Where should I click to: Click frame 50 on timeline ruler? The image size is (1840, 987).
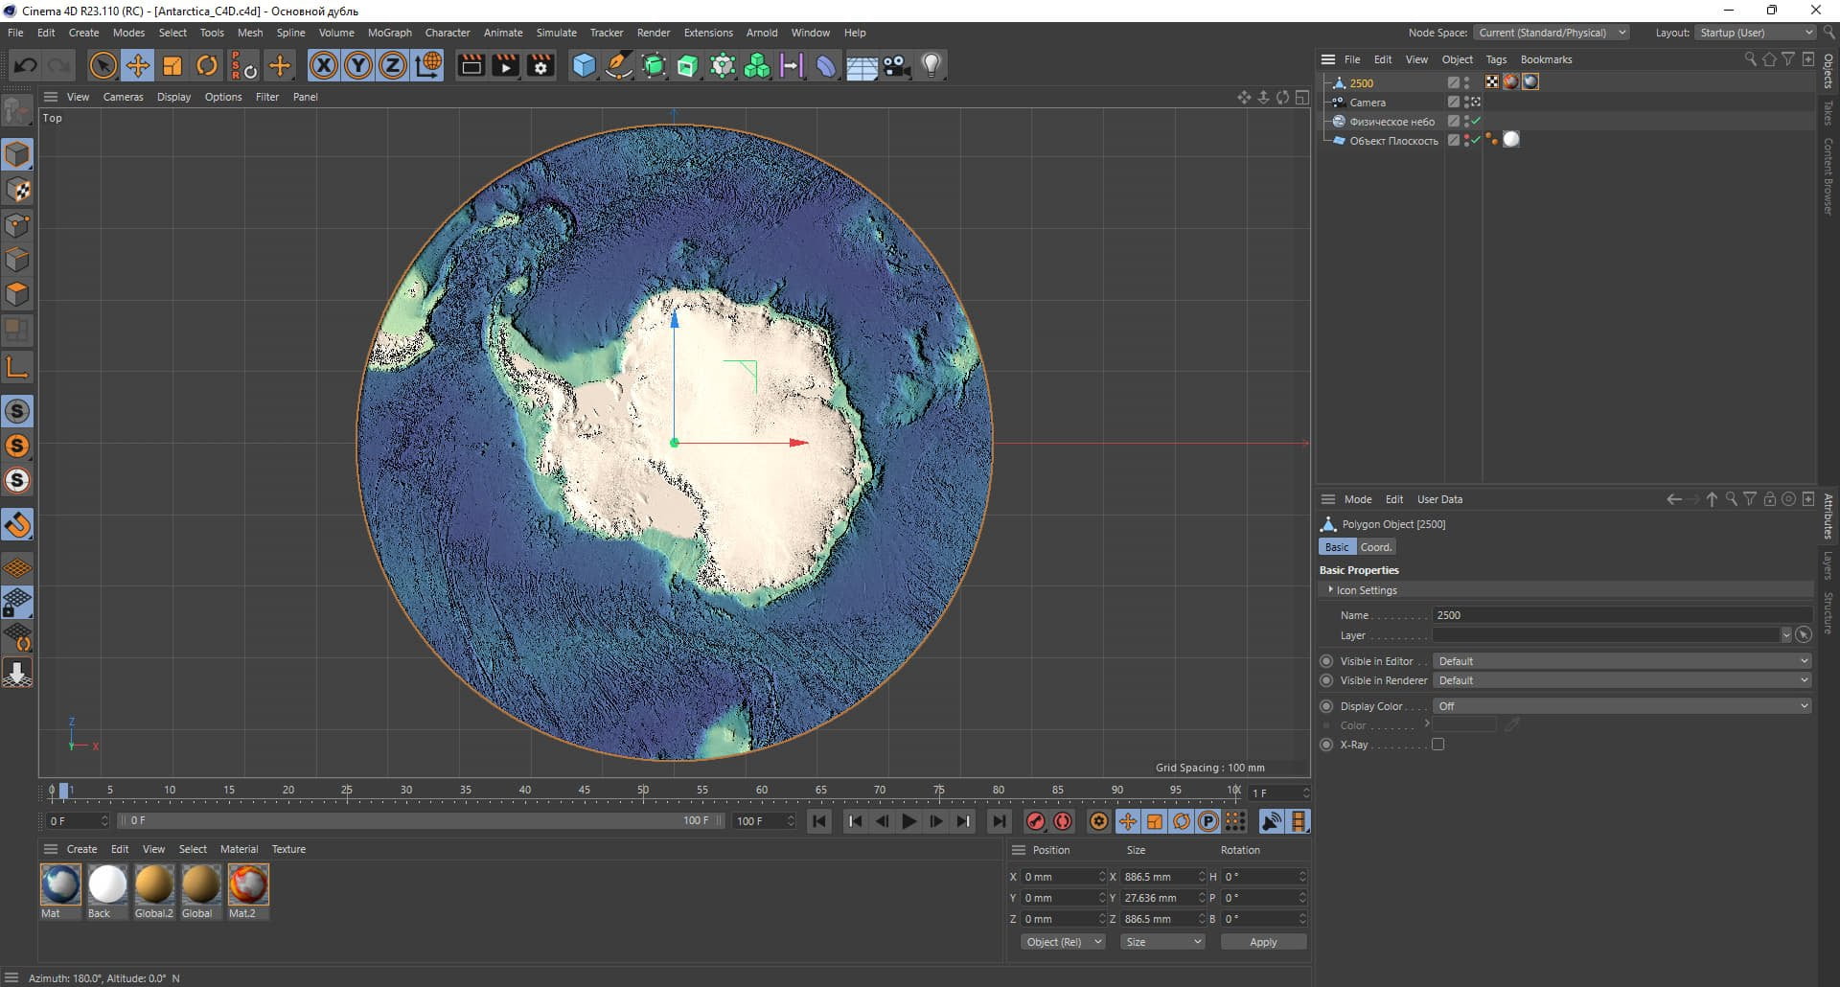click(643, 791)
